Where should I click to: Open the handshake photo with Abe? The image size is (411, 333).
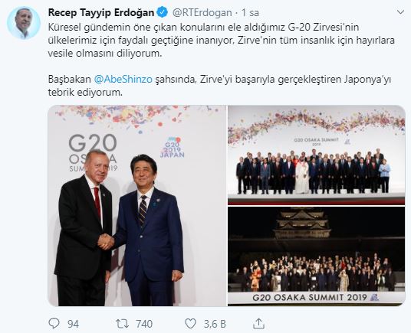coord(137,206)
